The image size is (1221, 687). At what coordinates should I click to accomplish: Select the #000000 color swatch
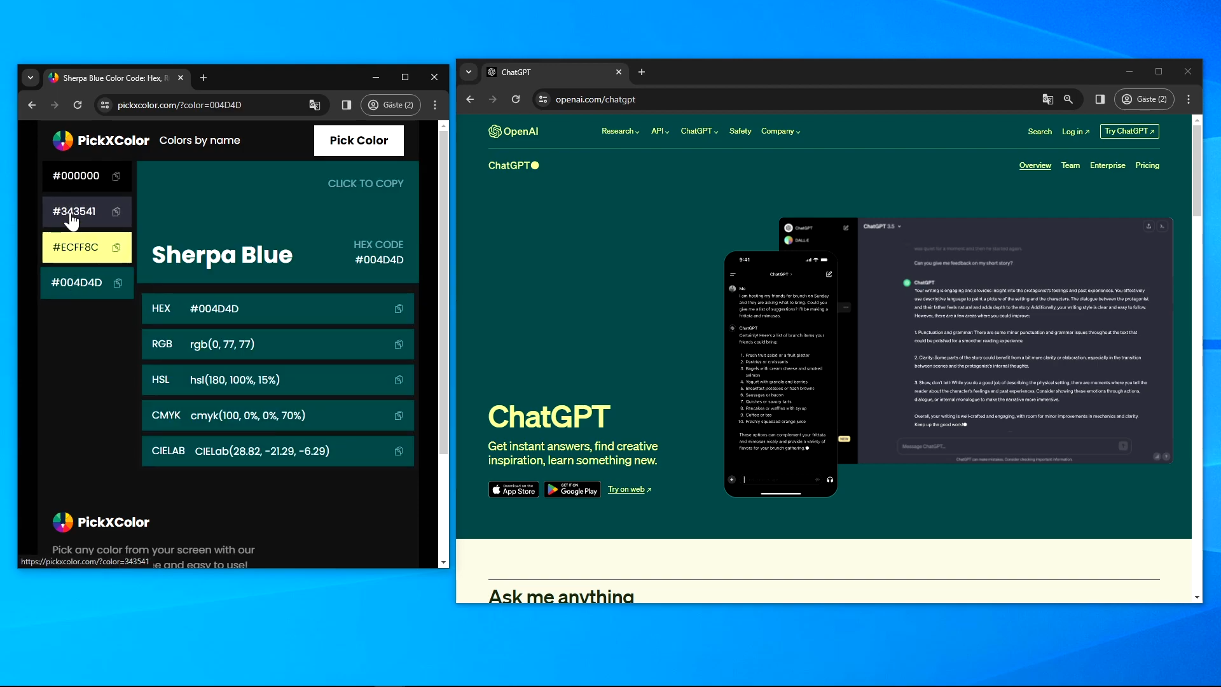point(86,176)
